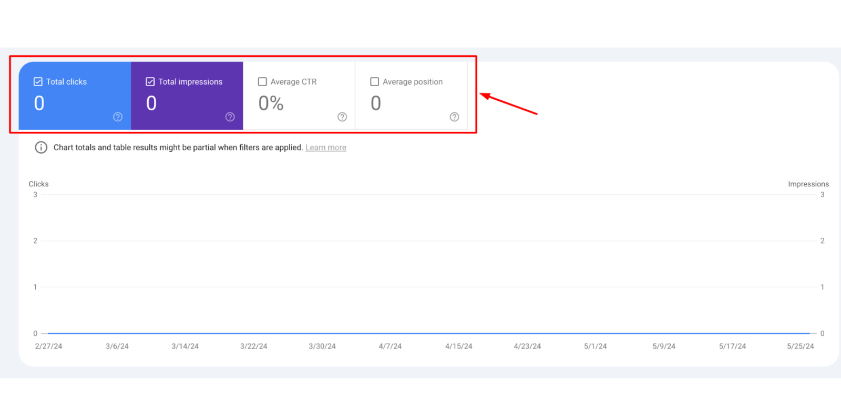Image resolution: width=841 pixels, height=420 pixels.
Task: Select the Average position 0 value
Action: pyautogui.click(x=376, y=103)
